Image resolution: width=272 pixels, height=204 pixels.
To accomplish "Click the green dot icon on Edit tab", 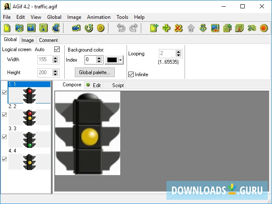I will click(88, 85).
